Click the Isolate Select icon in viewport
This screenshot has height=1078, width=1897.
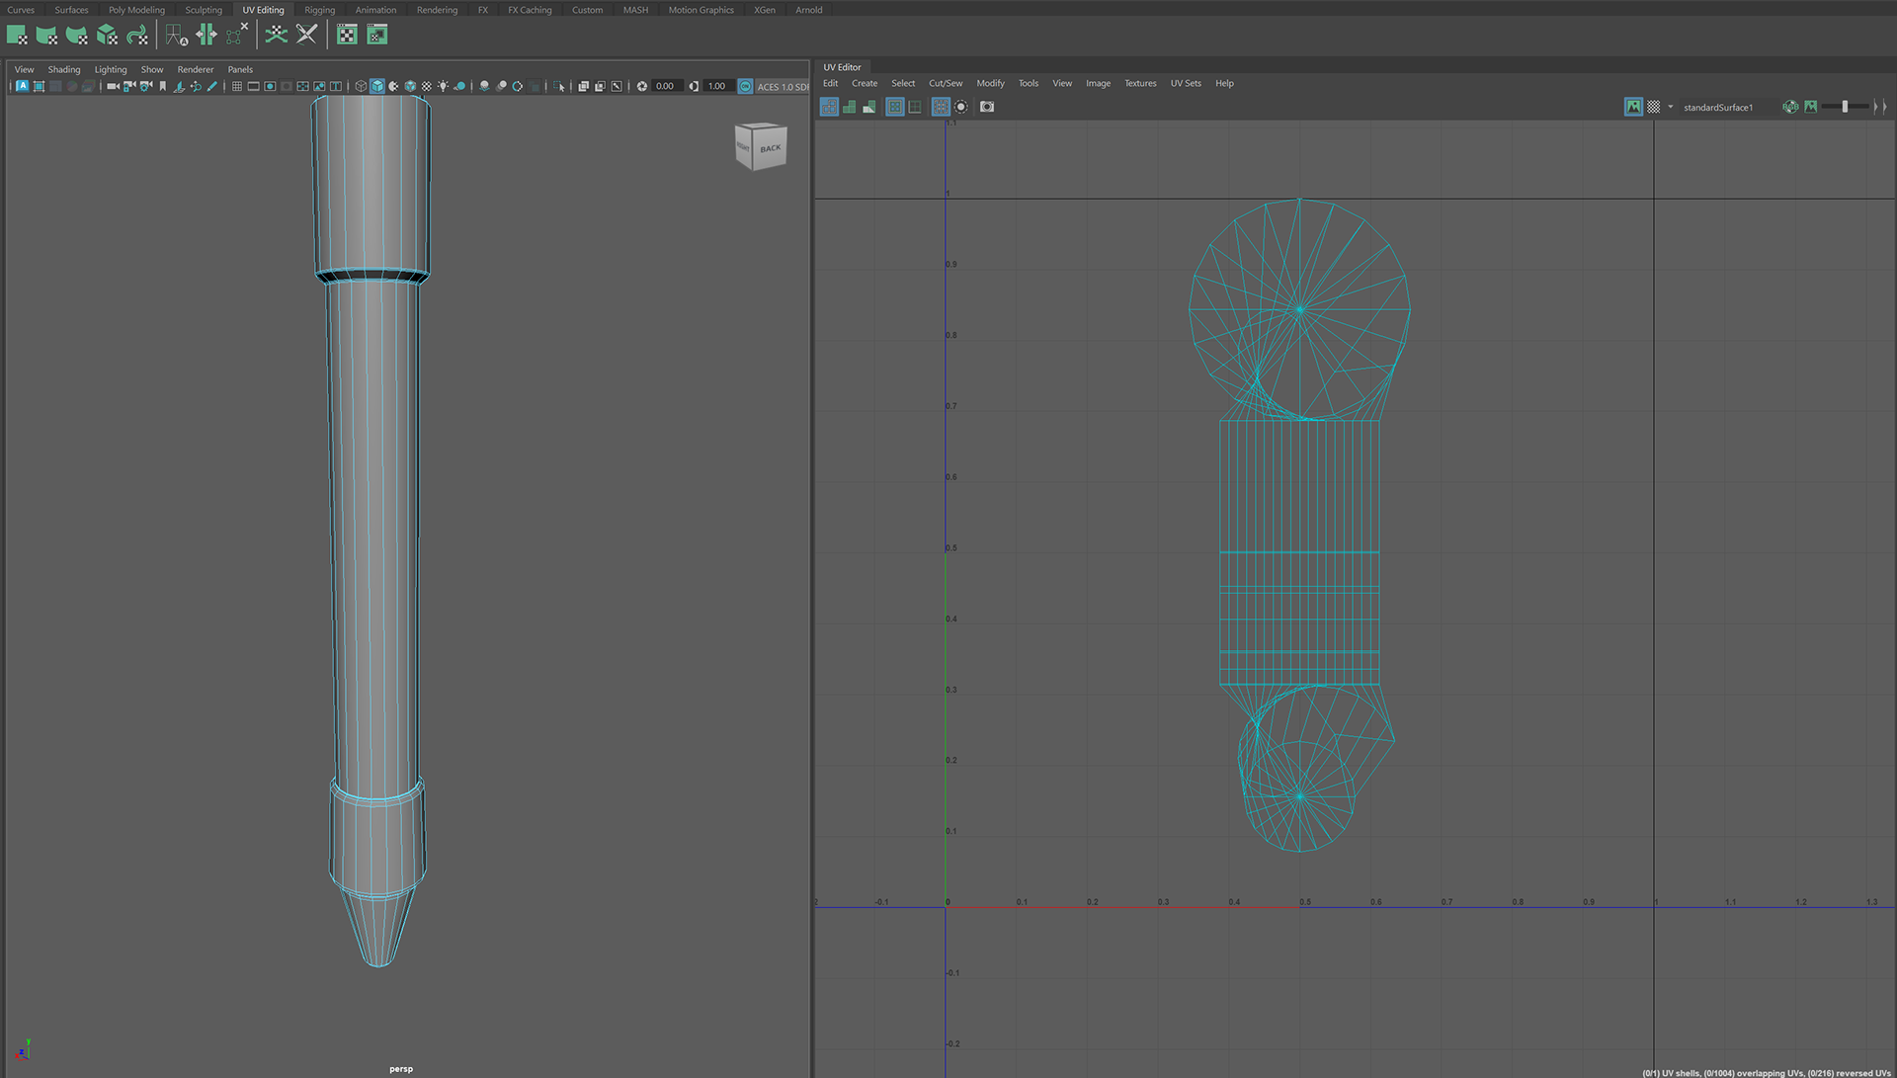point(558,86)
